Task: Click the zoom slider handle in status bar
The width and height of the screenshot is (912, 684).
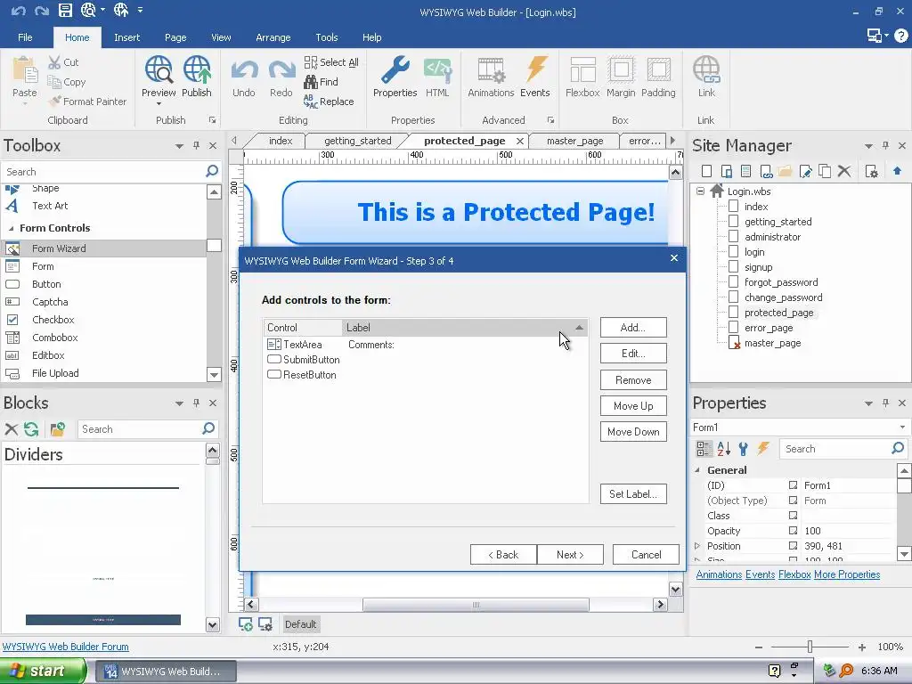Action: [x=810, y=647]
